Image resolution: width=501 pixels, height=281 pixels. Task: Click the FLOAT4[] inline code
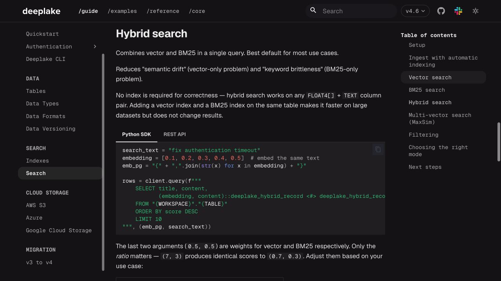click(321, 96)
